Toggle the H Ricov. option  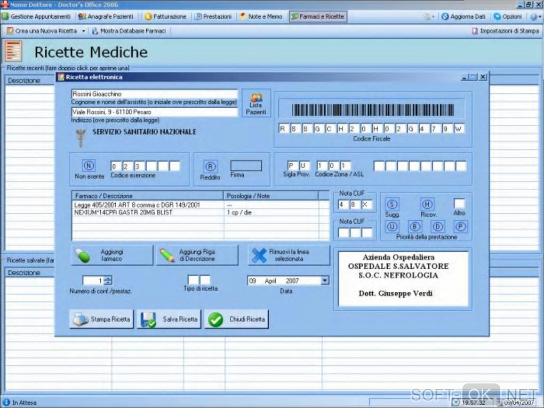[427, 204]
